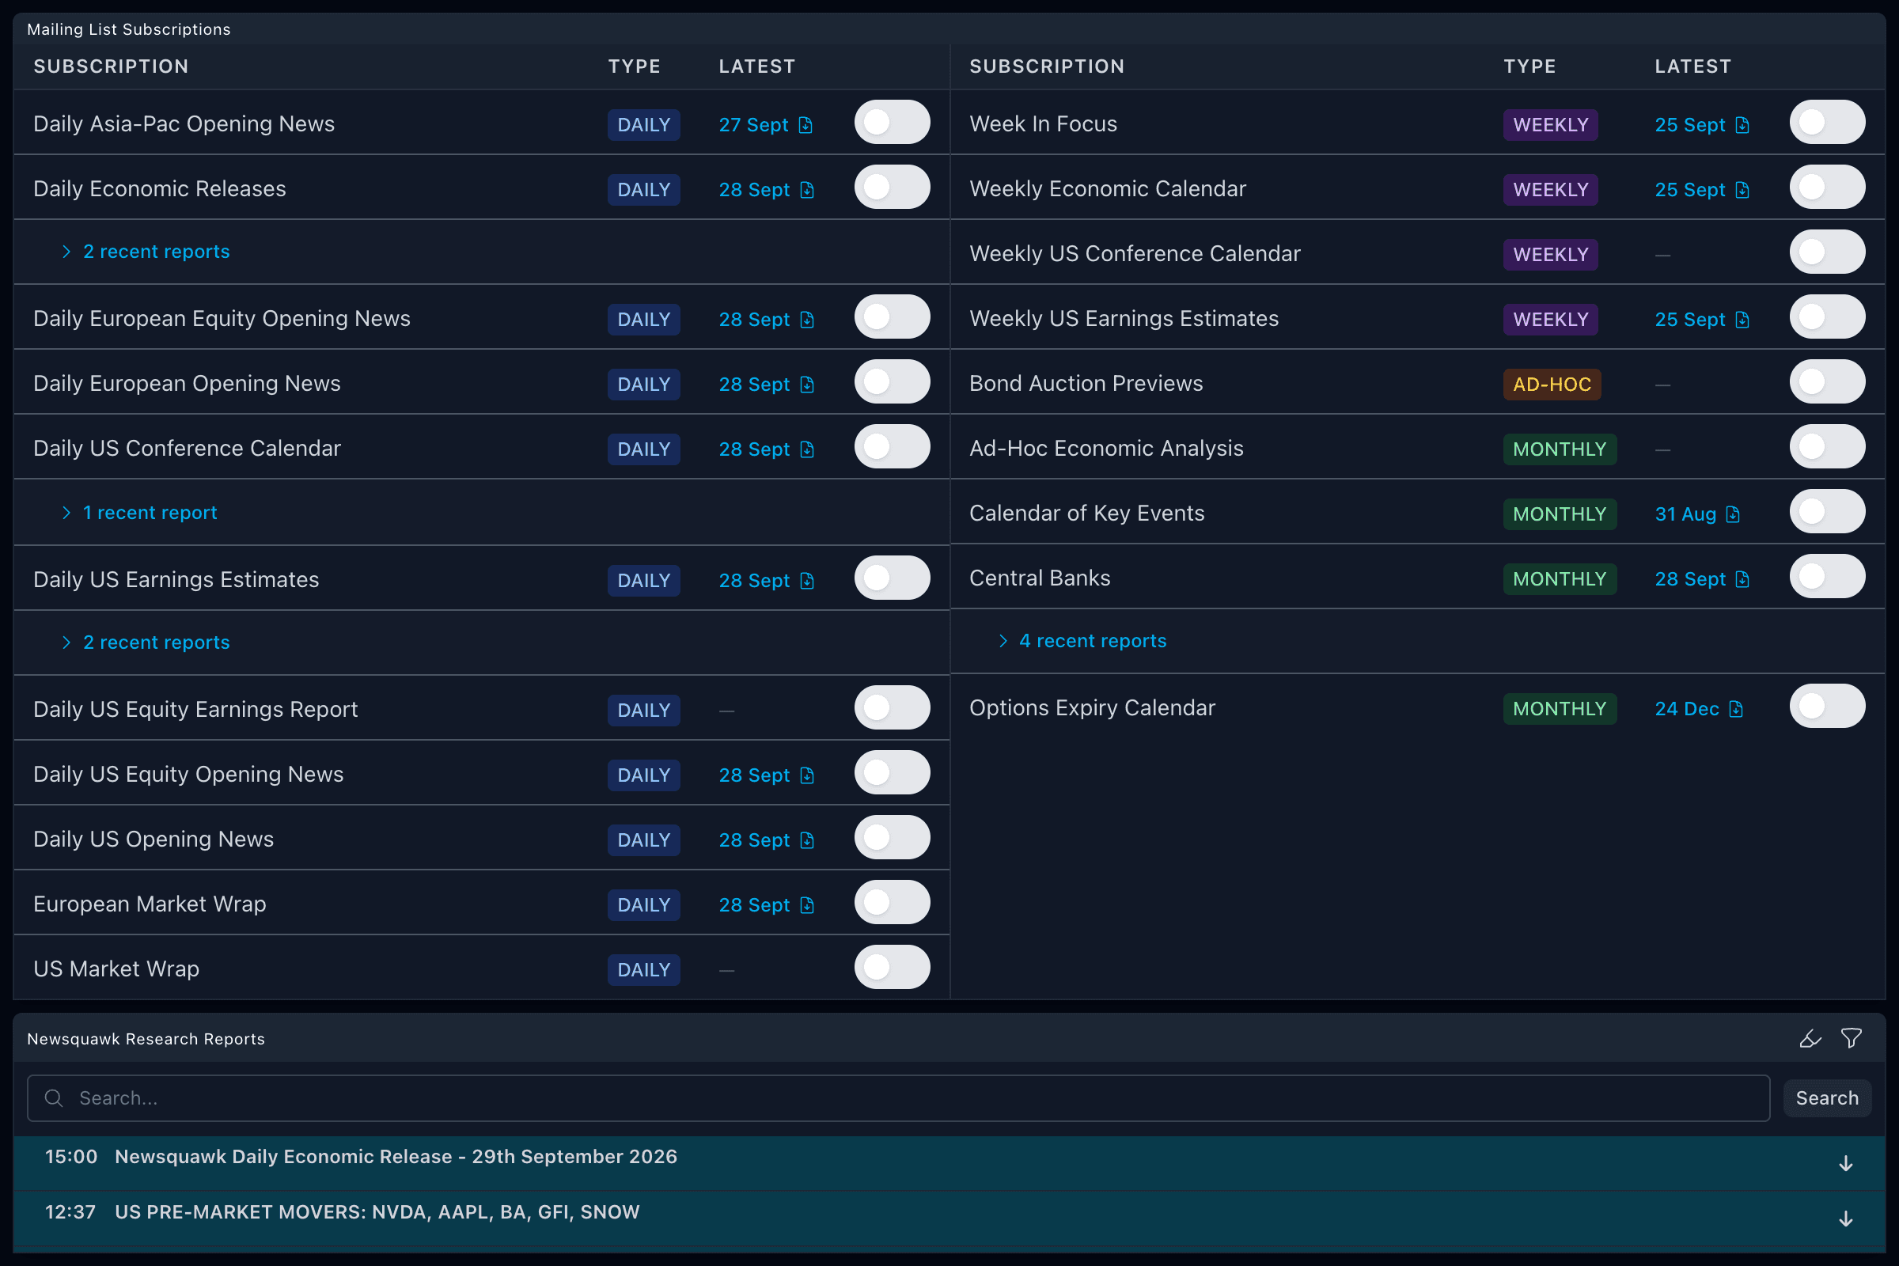Click DAILY badge in US Market Wrap row
Image resolution: width=1899 pixels, height=1266 pixels.
[643, 970]
